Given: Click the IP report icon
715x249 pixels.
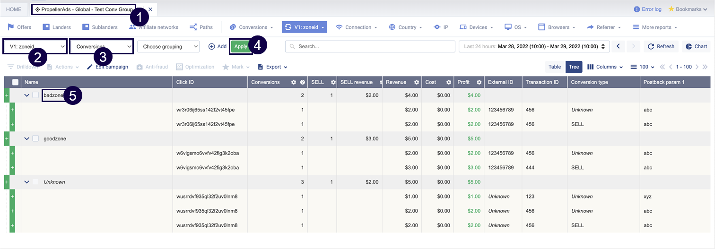Looking at the screenshot, I should [437, 27].
